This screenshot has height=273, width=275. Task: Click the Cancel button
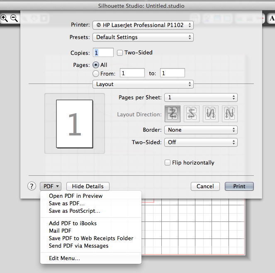tap(205, 186)
